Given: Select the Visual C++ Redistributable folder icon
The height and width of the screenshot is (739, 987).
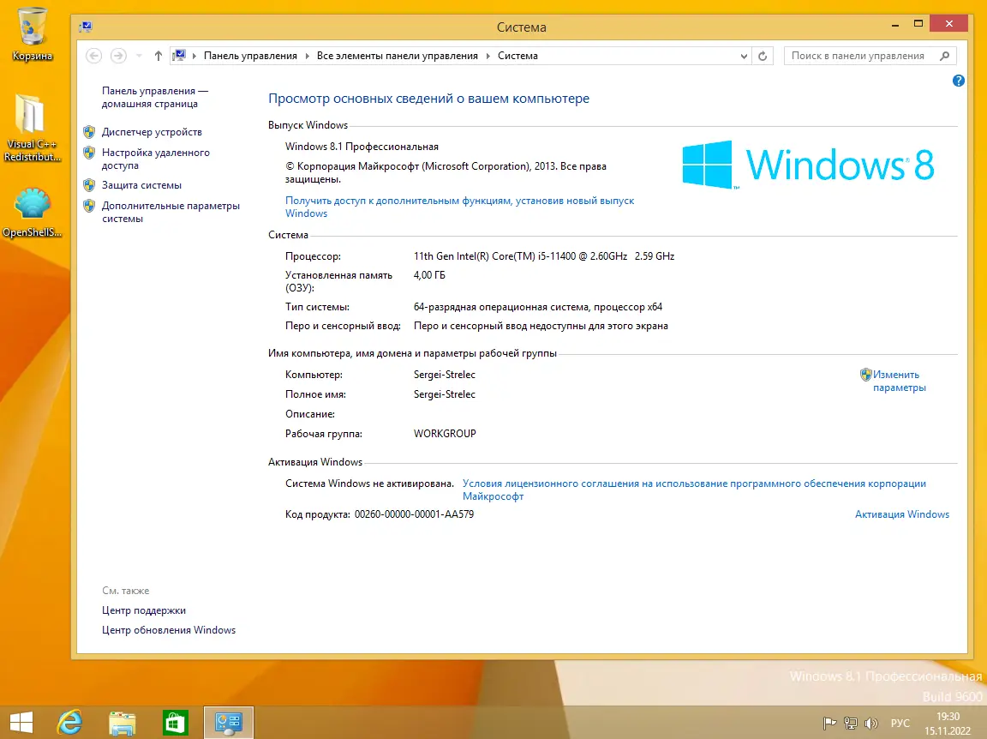Looking at the screenshot, I should [x=32, y=127].
